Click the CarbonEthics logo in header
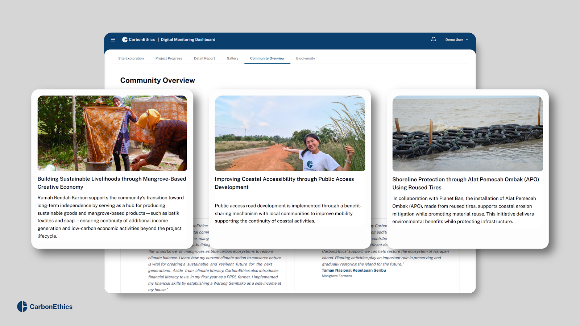This screenshot has height=326, width=580. pyautogui.click(x=138, y=39)
